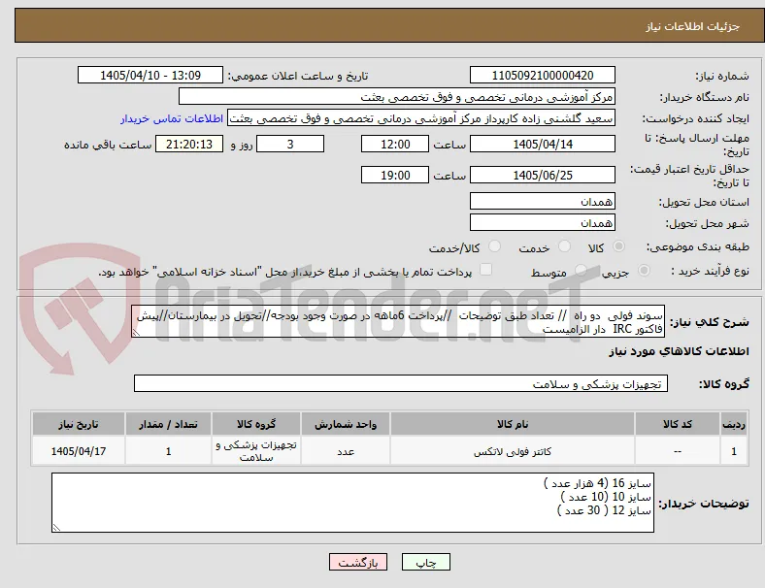Click the response deadline date 1405/04/14
The width and height of the screenshot is (765, 588).
coord(543,144)
